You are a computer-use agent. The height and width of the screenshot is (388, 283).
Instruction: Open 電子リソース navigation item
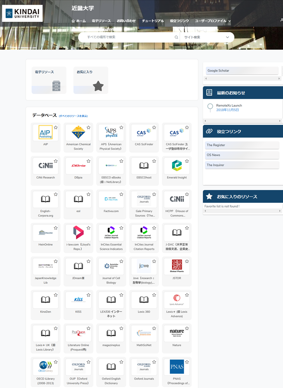[x=101, y=21]
